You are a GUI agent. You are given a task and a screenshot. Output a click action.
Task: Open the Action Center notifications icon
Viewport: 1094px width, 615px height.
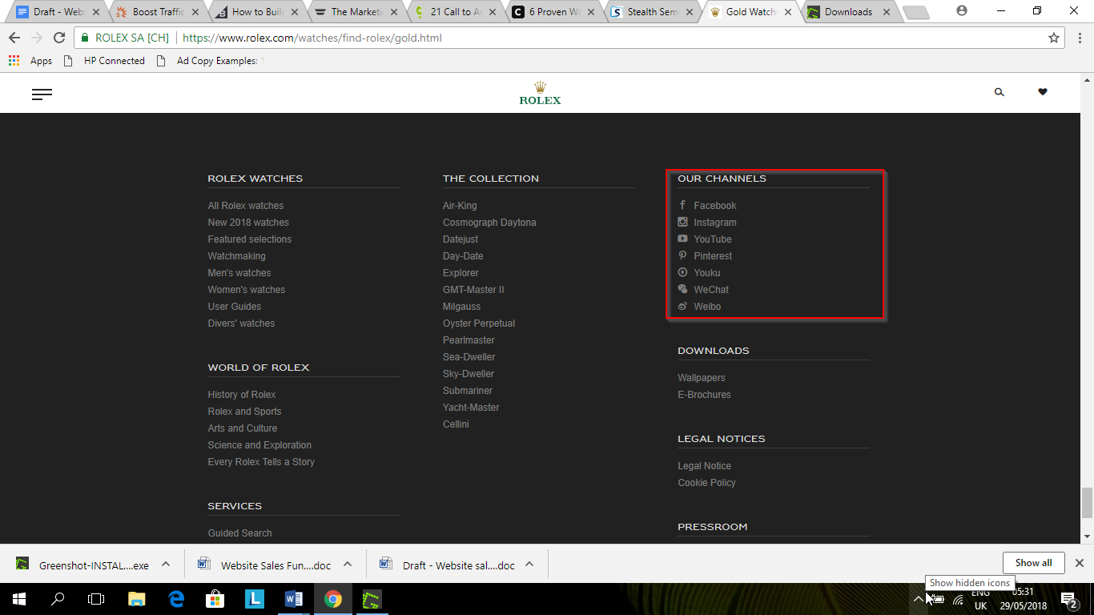pos(1068,599)
